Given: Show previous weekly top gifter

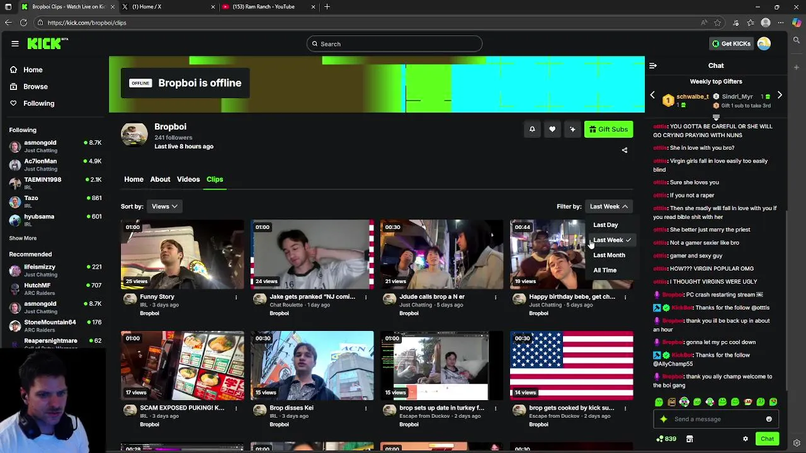Looking at the screenshot, I should coord(652,95).
